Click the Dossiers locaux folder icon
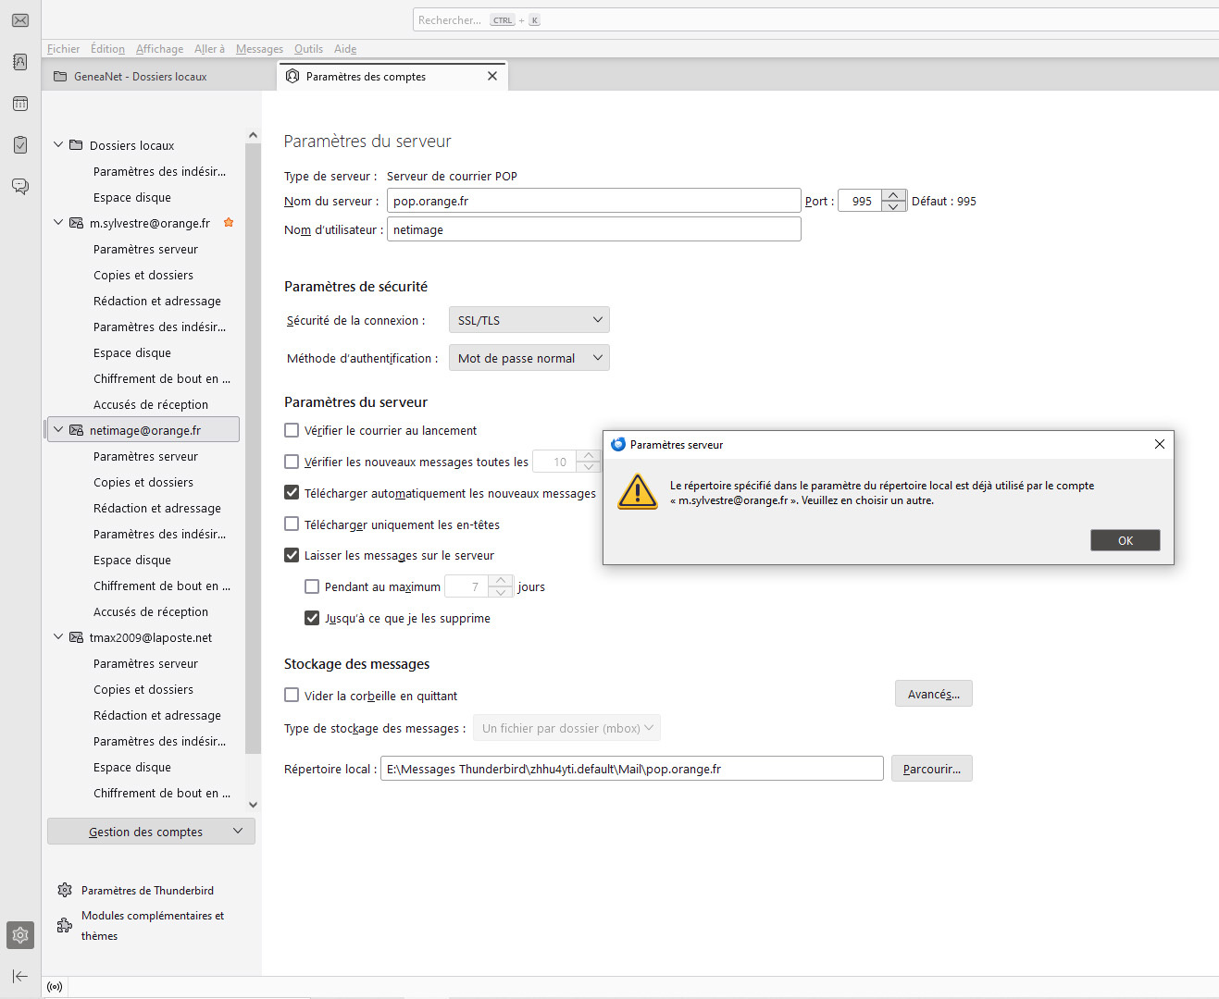The height and width of the screenshot is (999, 1219). pos(76,145)
